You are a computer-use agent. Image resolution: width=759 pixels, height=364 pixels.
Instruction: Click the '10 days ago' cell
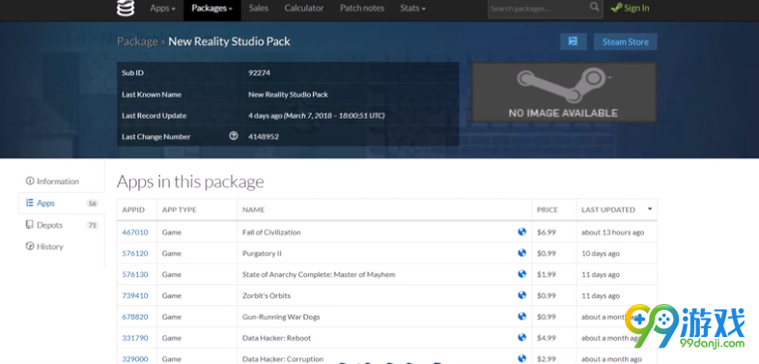[x=601, y=253]
